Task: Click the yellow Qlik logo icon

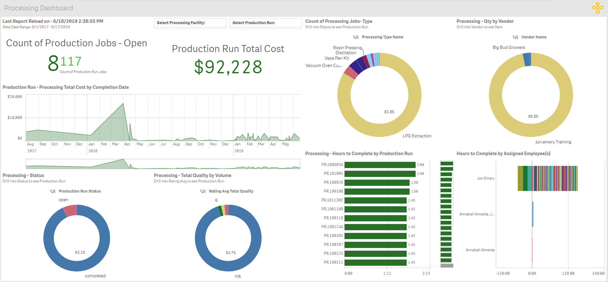Action: pos(598,8)
